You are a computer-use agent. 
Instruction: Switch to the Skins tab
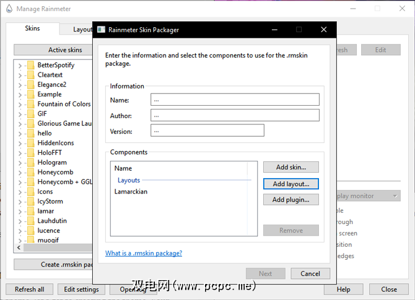32,28
